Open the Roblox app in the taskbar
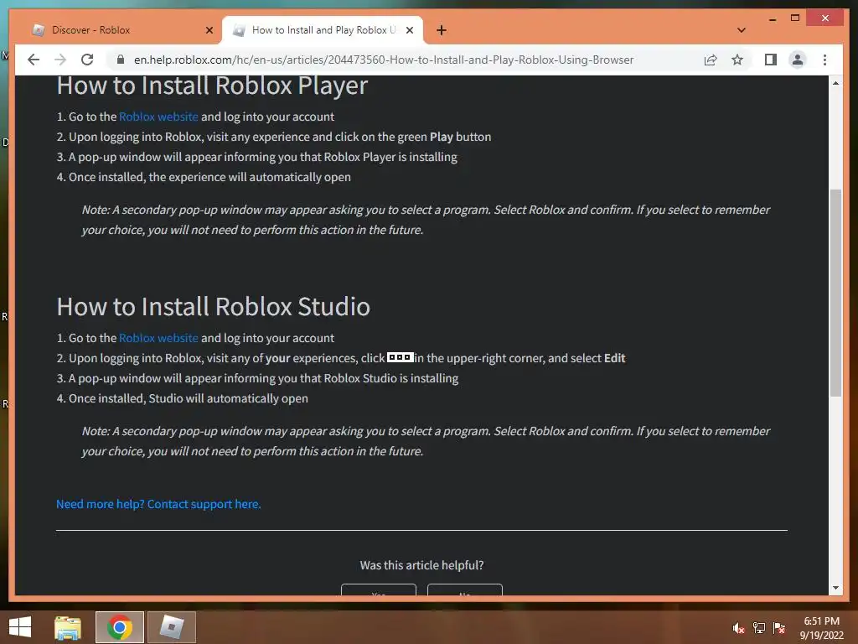This screenshot has height=644, width=858. (171, 627)
